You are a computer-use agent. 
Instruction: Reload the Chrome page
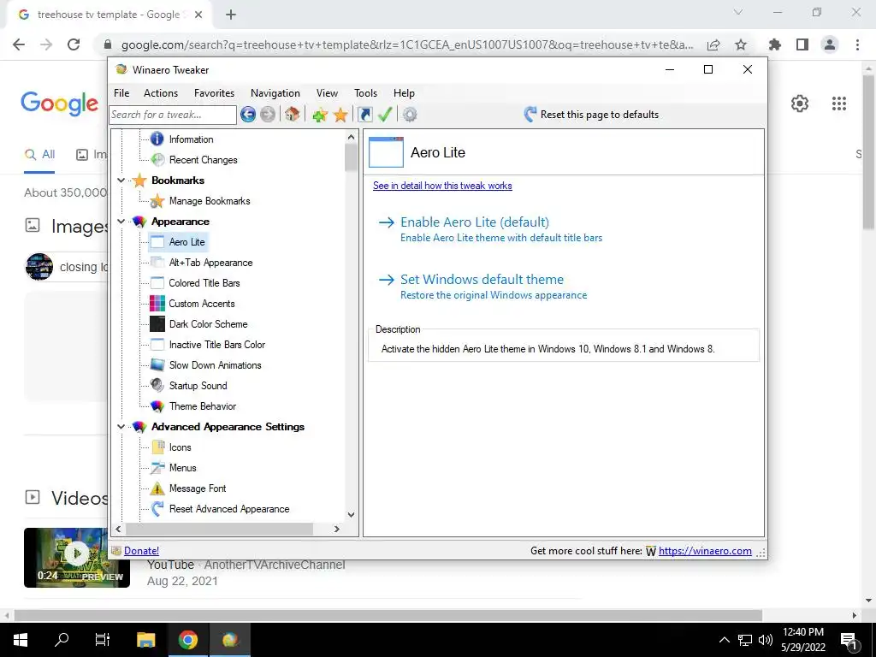click(74, 44)
